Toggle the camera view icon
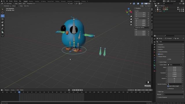185x104 pixels. coord(131,22)
